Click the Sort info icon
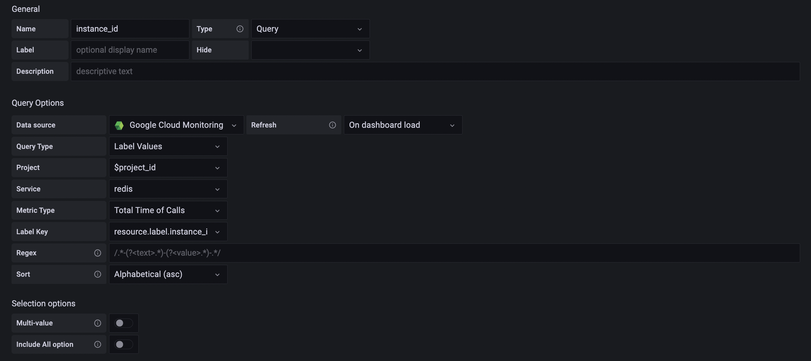Viewport: 811px width, 361px height. click(x=98, y=274)
